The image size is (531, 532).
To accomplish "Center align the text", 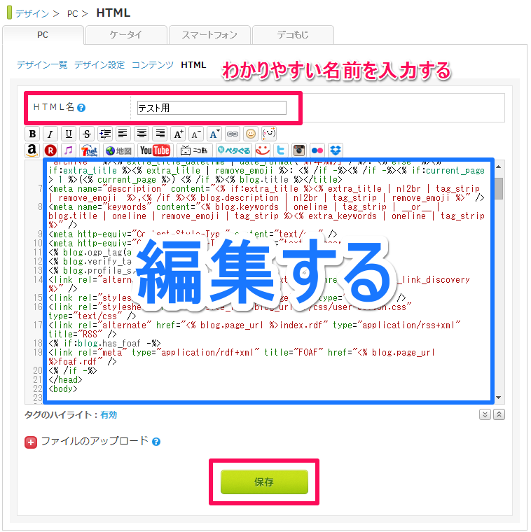I will tap(142, 134).
